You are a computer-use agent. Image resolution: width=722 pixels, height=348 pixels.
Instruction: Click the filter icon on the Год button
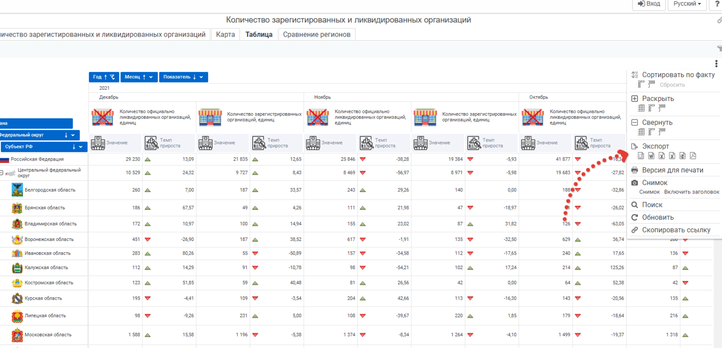(113, 77)
